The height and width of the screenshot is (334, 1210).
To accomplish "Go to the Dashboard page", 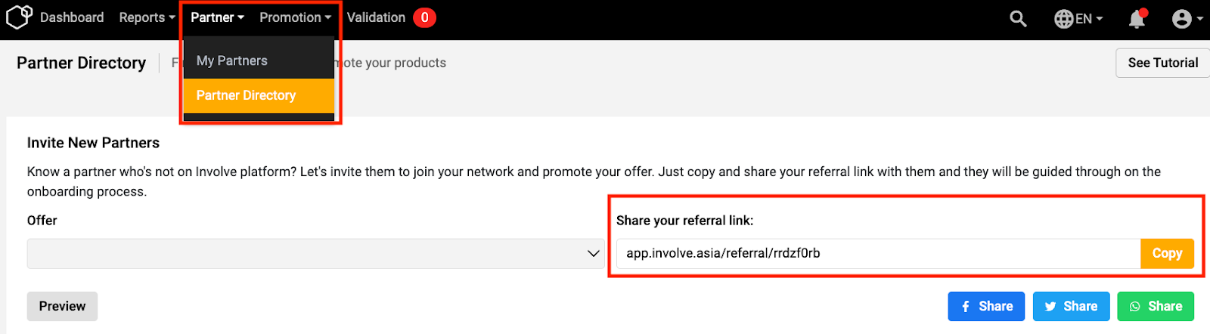I will pyautogui.click(x=72, y=17).
